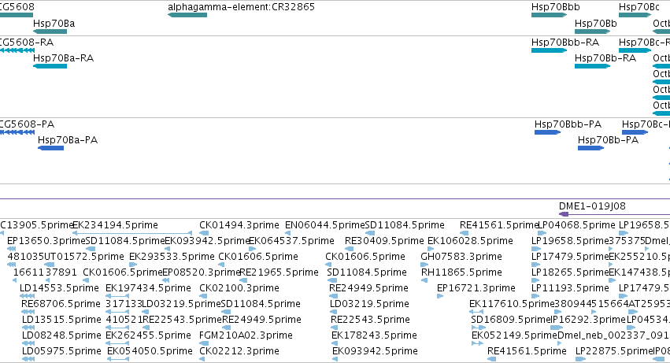This screenshot has height=363, width=670.
Task: Select the EP13650.3prime EST label
Action: point(46,241)
